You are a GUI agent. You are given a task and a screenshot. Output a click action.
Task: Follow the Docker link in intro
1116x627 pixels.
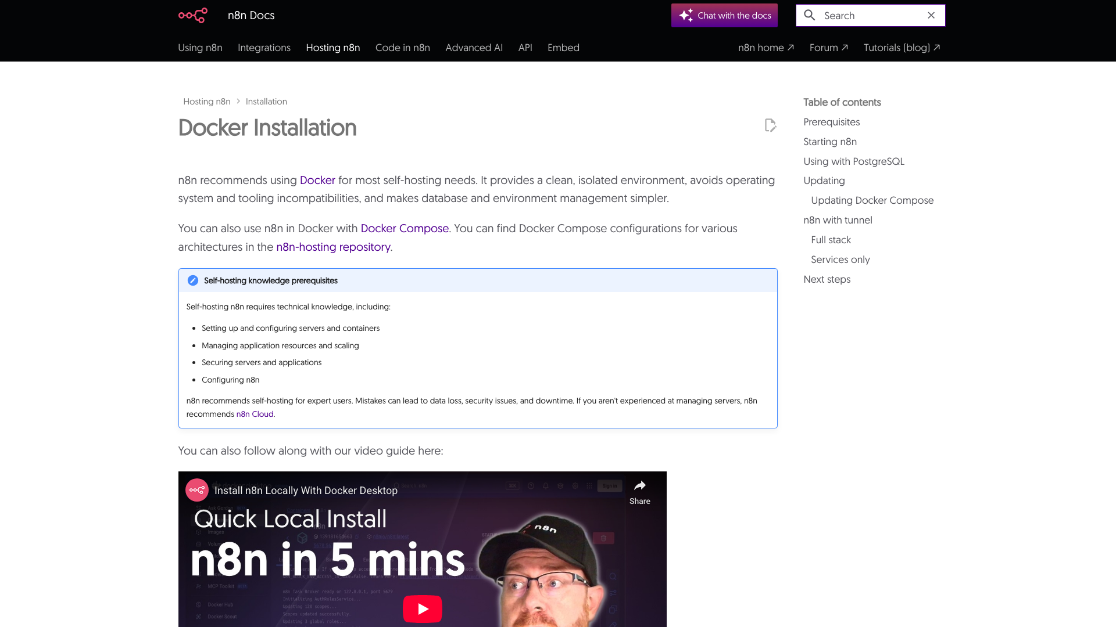317,181
